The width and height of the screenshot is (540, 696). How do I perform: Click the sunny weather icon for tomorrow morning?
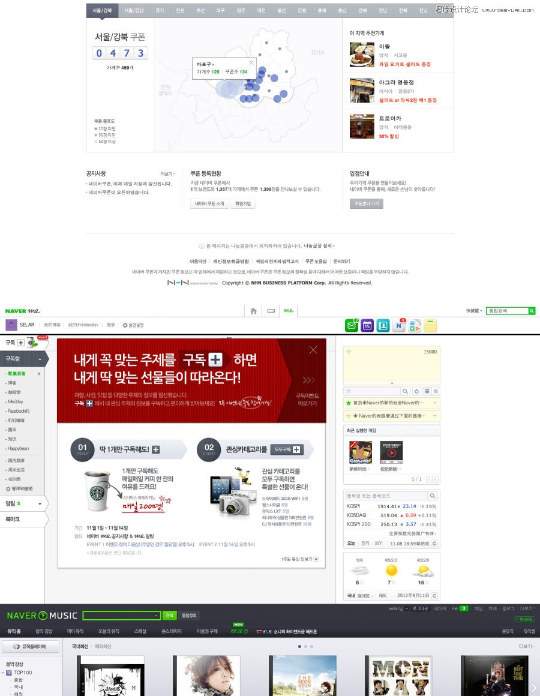(391, 571)
